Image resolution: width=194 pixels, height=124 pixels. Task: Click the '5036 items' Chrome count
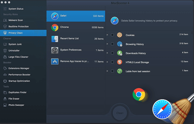98,27
